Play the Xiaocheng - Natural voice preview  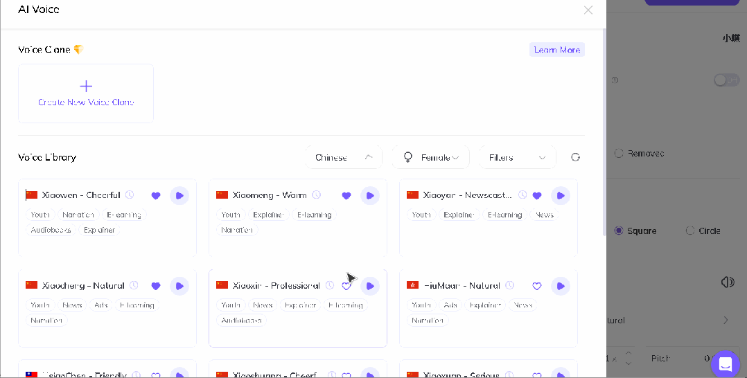point(179,286)
